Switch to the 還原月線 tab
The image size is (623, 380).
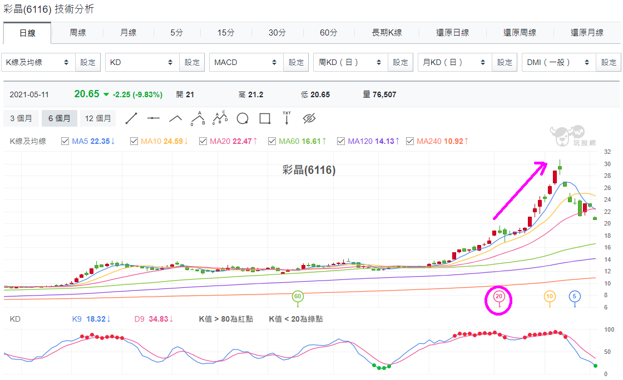(x=587, y=33)
